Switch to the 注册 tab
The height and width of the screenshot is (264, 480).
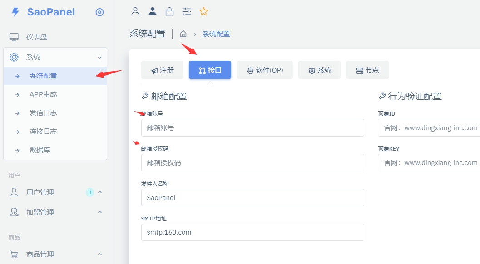[162, 70]
